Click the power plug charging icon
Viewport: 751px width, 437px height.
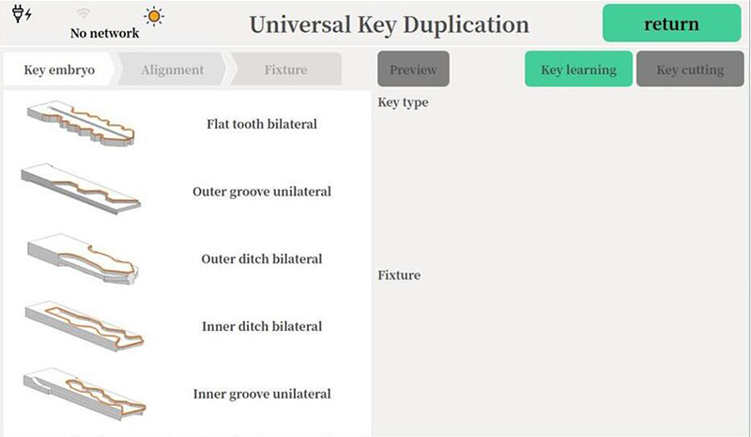[x=22, y=14]
